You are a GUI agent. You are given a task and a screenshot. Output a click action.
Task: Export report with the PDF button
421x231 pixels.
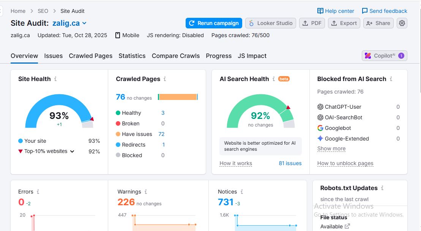(x=312, y=23)
